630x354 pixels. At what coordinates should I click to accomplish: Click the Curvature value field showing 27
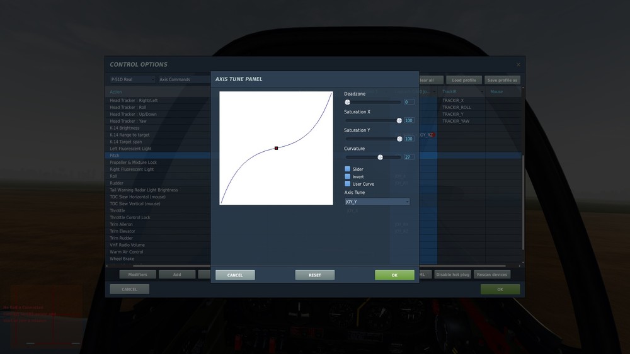point(409,157)
